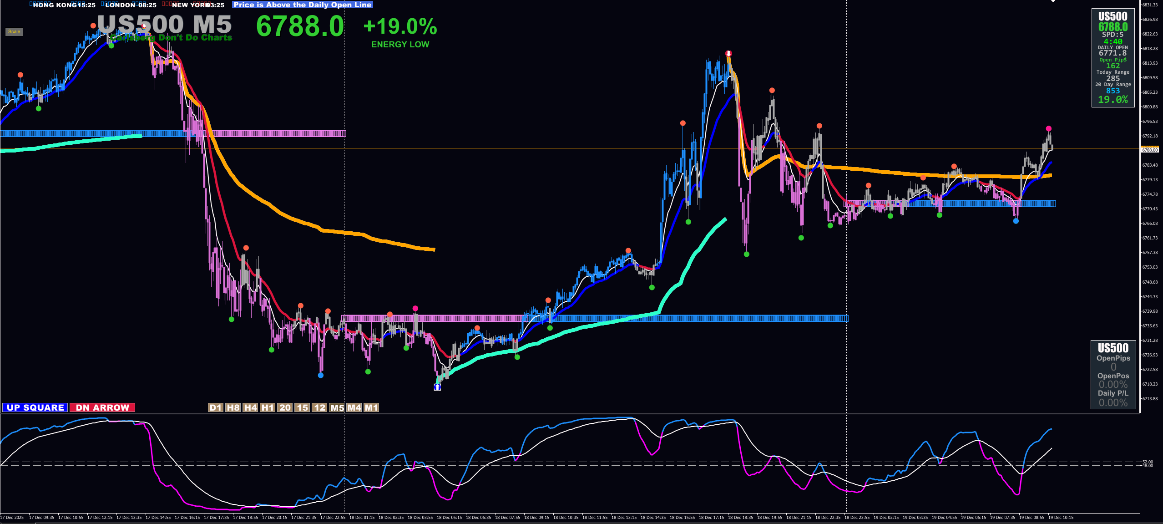Viewport: 1163px width, 524px height.
Task: Click the M4 timeframe button
Action: [354, 407]
